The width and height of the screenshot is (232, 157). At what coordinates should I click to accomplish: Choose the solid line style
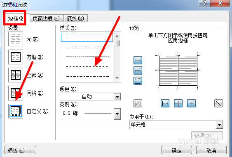click(87, 37)
